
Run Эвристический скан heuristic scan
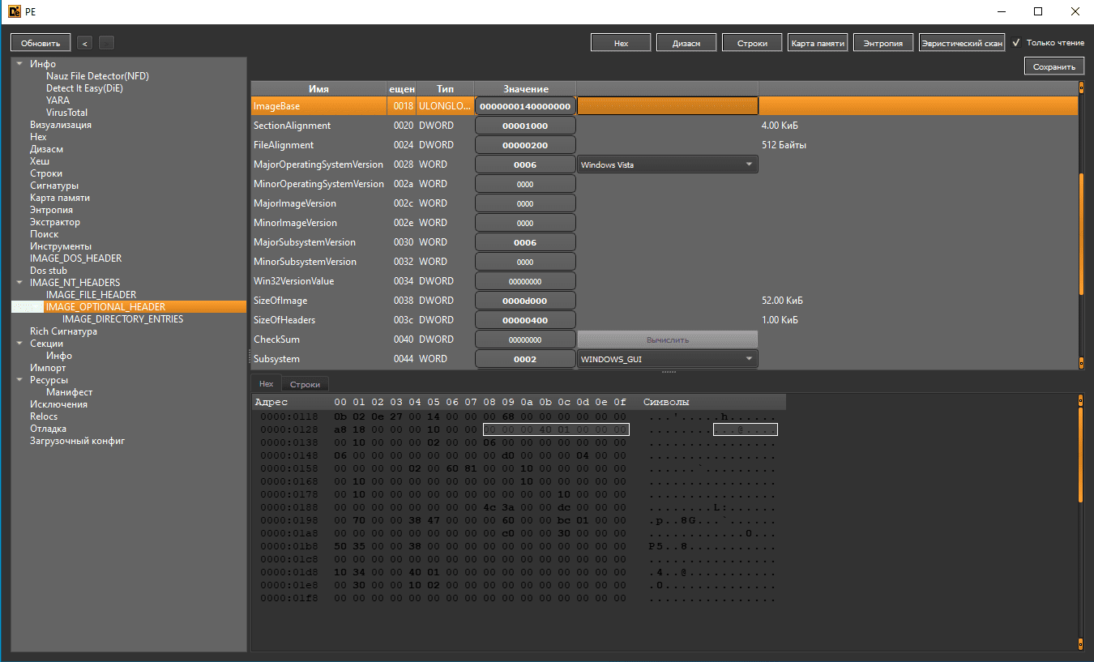962,43
